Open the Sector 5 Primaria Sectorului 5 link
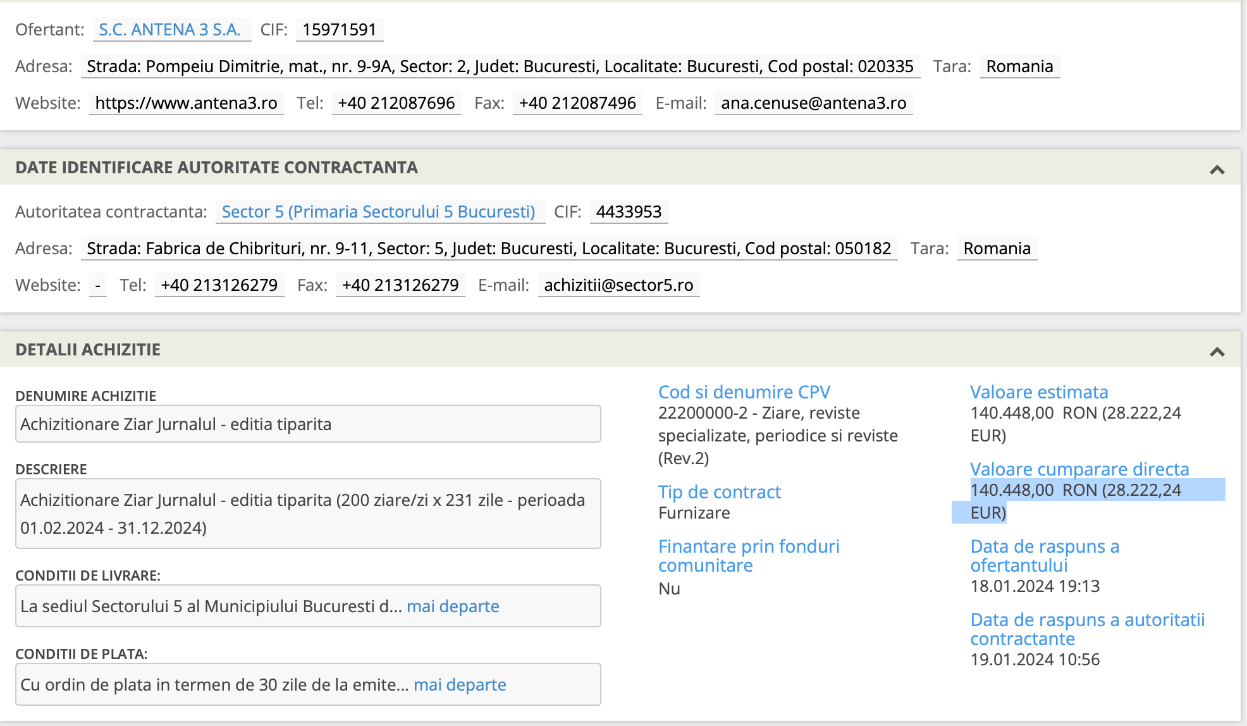Image resolution: width=1247 pixels, height=726 pixels. tap(378, 212)
